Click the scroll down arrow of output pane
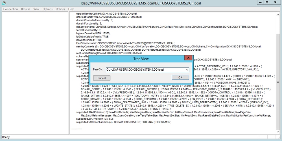 pyautogui.click(x=278, y=132)
